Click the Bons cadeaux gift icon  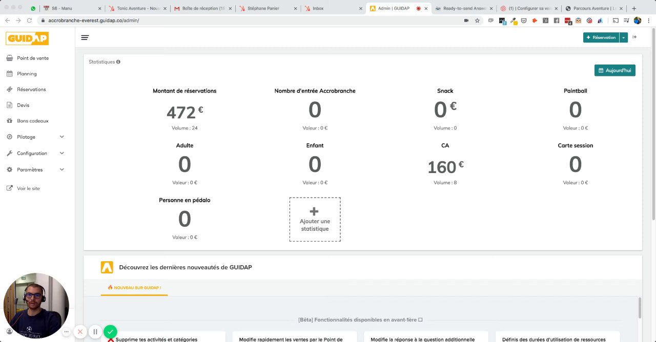point(9,121)
